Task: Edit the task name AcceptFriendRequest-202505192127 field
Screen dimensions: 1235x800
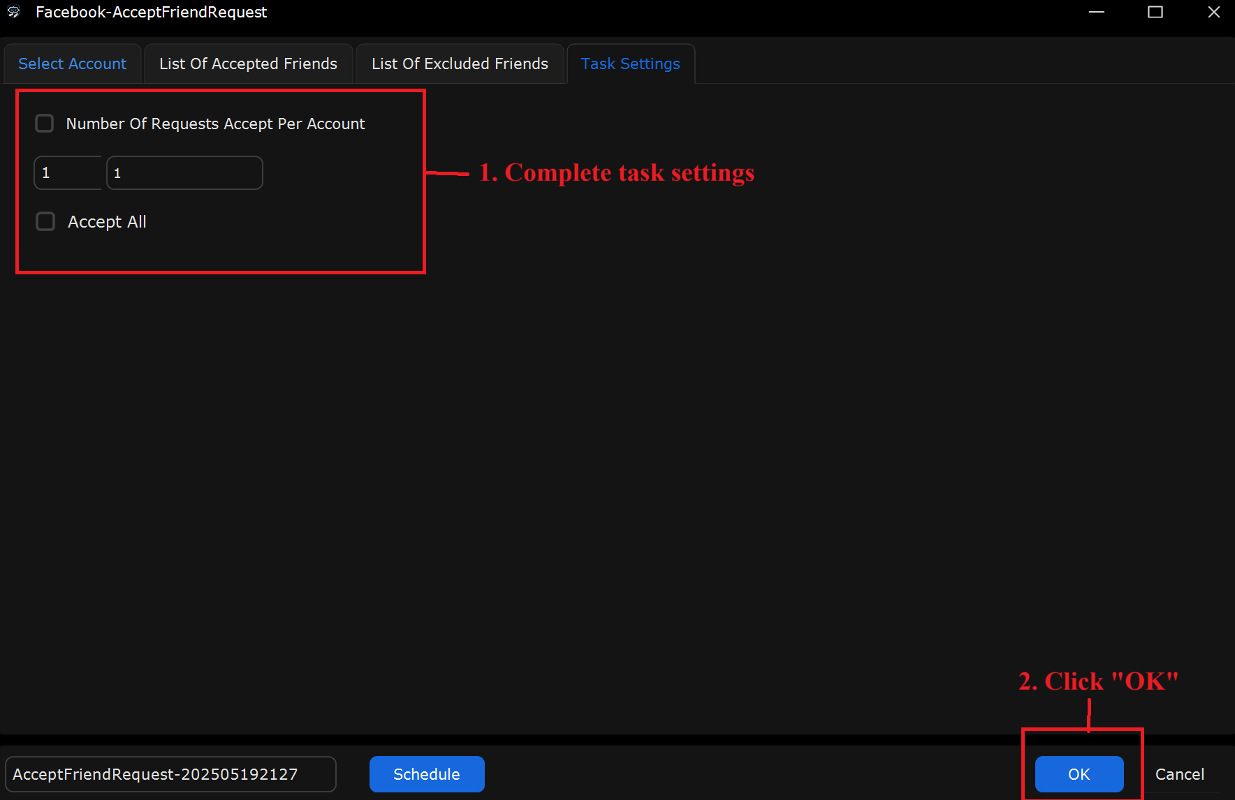Action: tap(170, 774)
